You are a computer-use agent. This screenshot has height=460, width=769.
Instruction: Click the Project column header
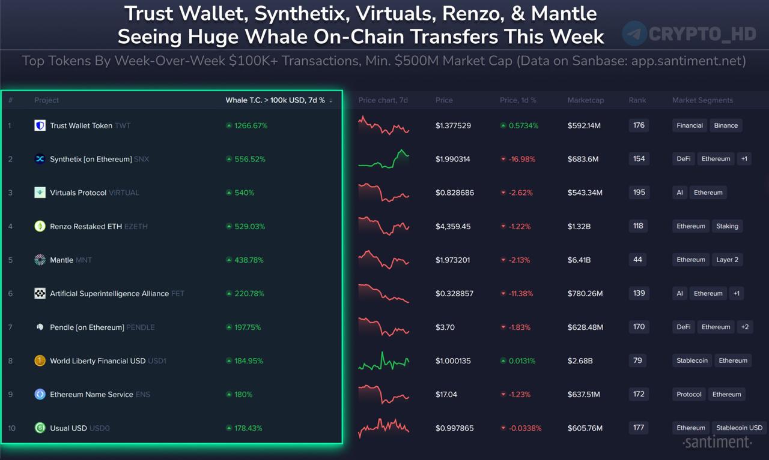pos(47,100)
